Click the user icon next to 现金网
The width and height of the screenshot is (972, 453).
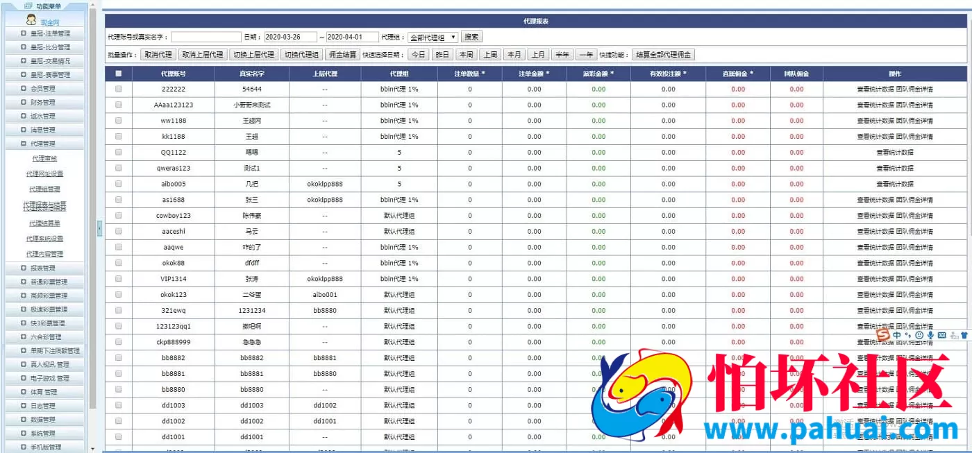click(x=31, y=19)
